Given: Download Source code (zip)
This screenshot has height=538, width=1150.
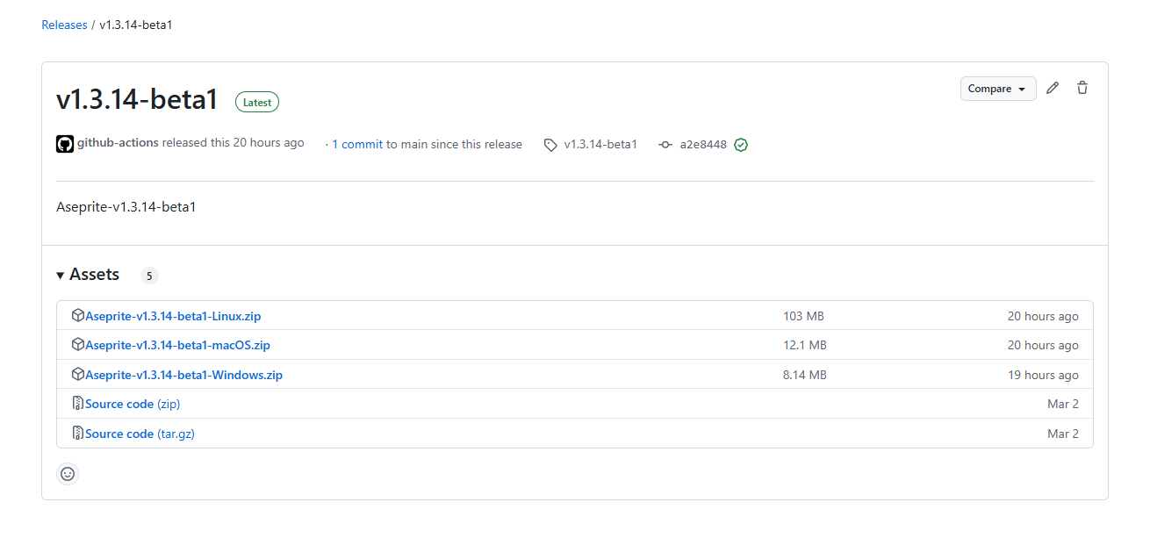Looking at the screenshot, I should coord(133,404).
